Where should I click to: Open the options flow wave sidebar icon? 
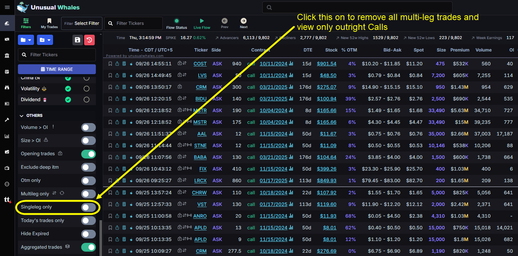pos(7,23)
